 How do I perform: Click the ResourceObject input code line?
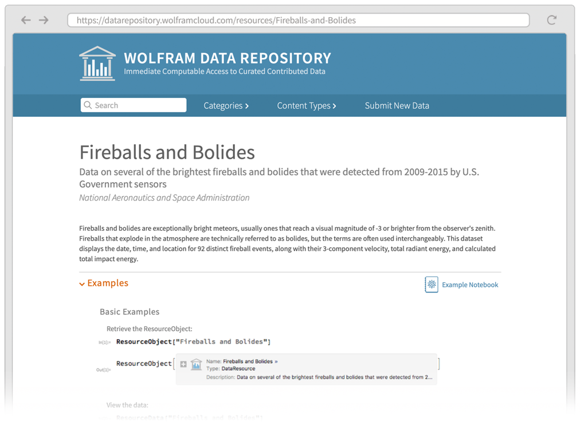click(x=194, y=341)
